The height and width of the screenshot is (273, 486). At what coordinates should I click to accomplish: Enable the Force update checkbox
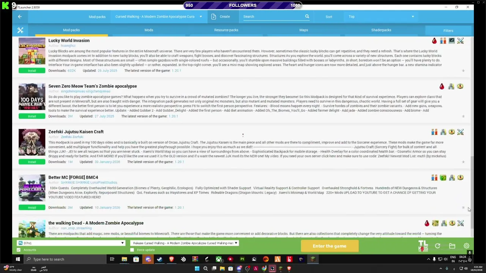pyautogui.click(x=132, y=250)
